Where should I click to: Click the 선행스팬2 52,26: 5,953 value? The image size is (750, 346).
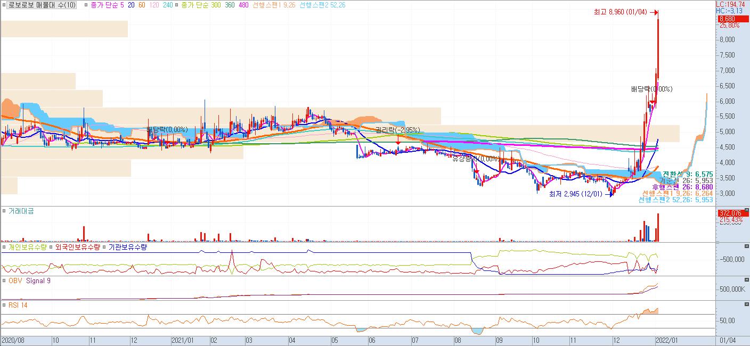(676, 200)
